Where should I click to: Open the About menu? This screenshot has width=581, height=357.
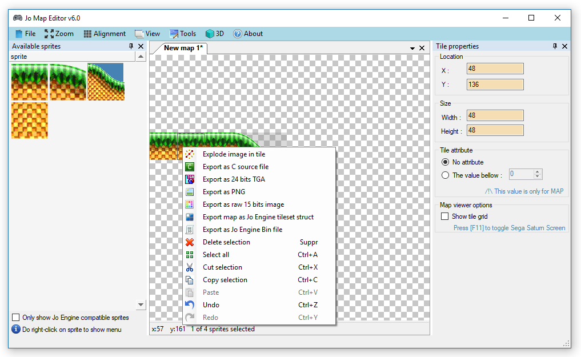(x=248, y=34)
